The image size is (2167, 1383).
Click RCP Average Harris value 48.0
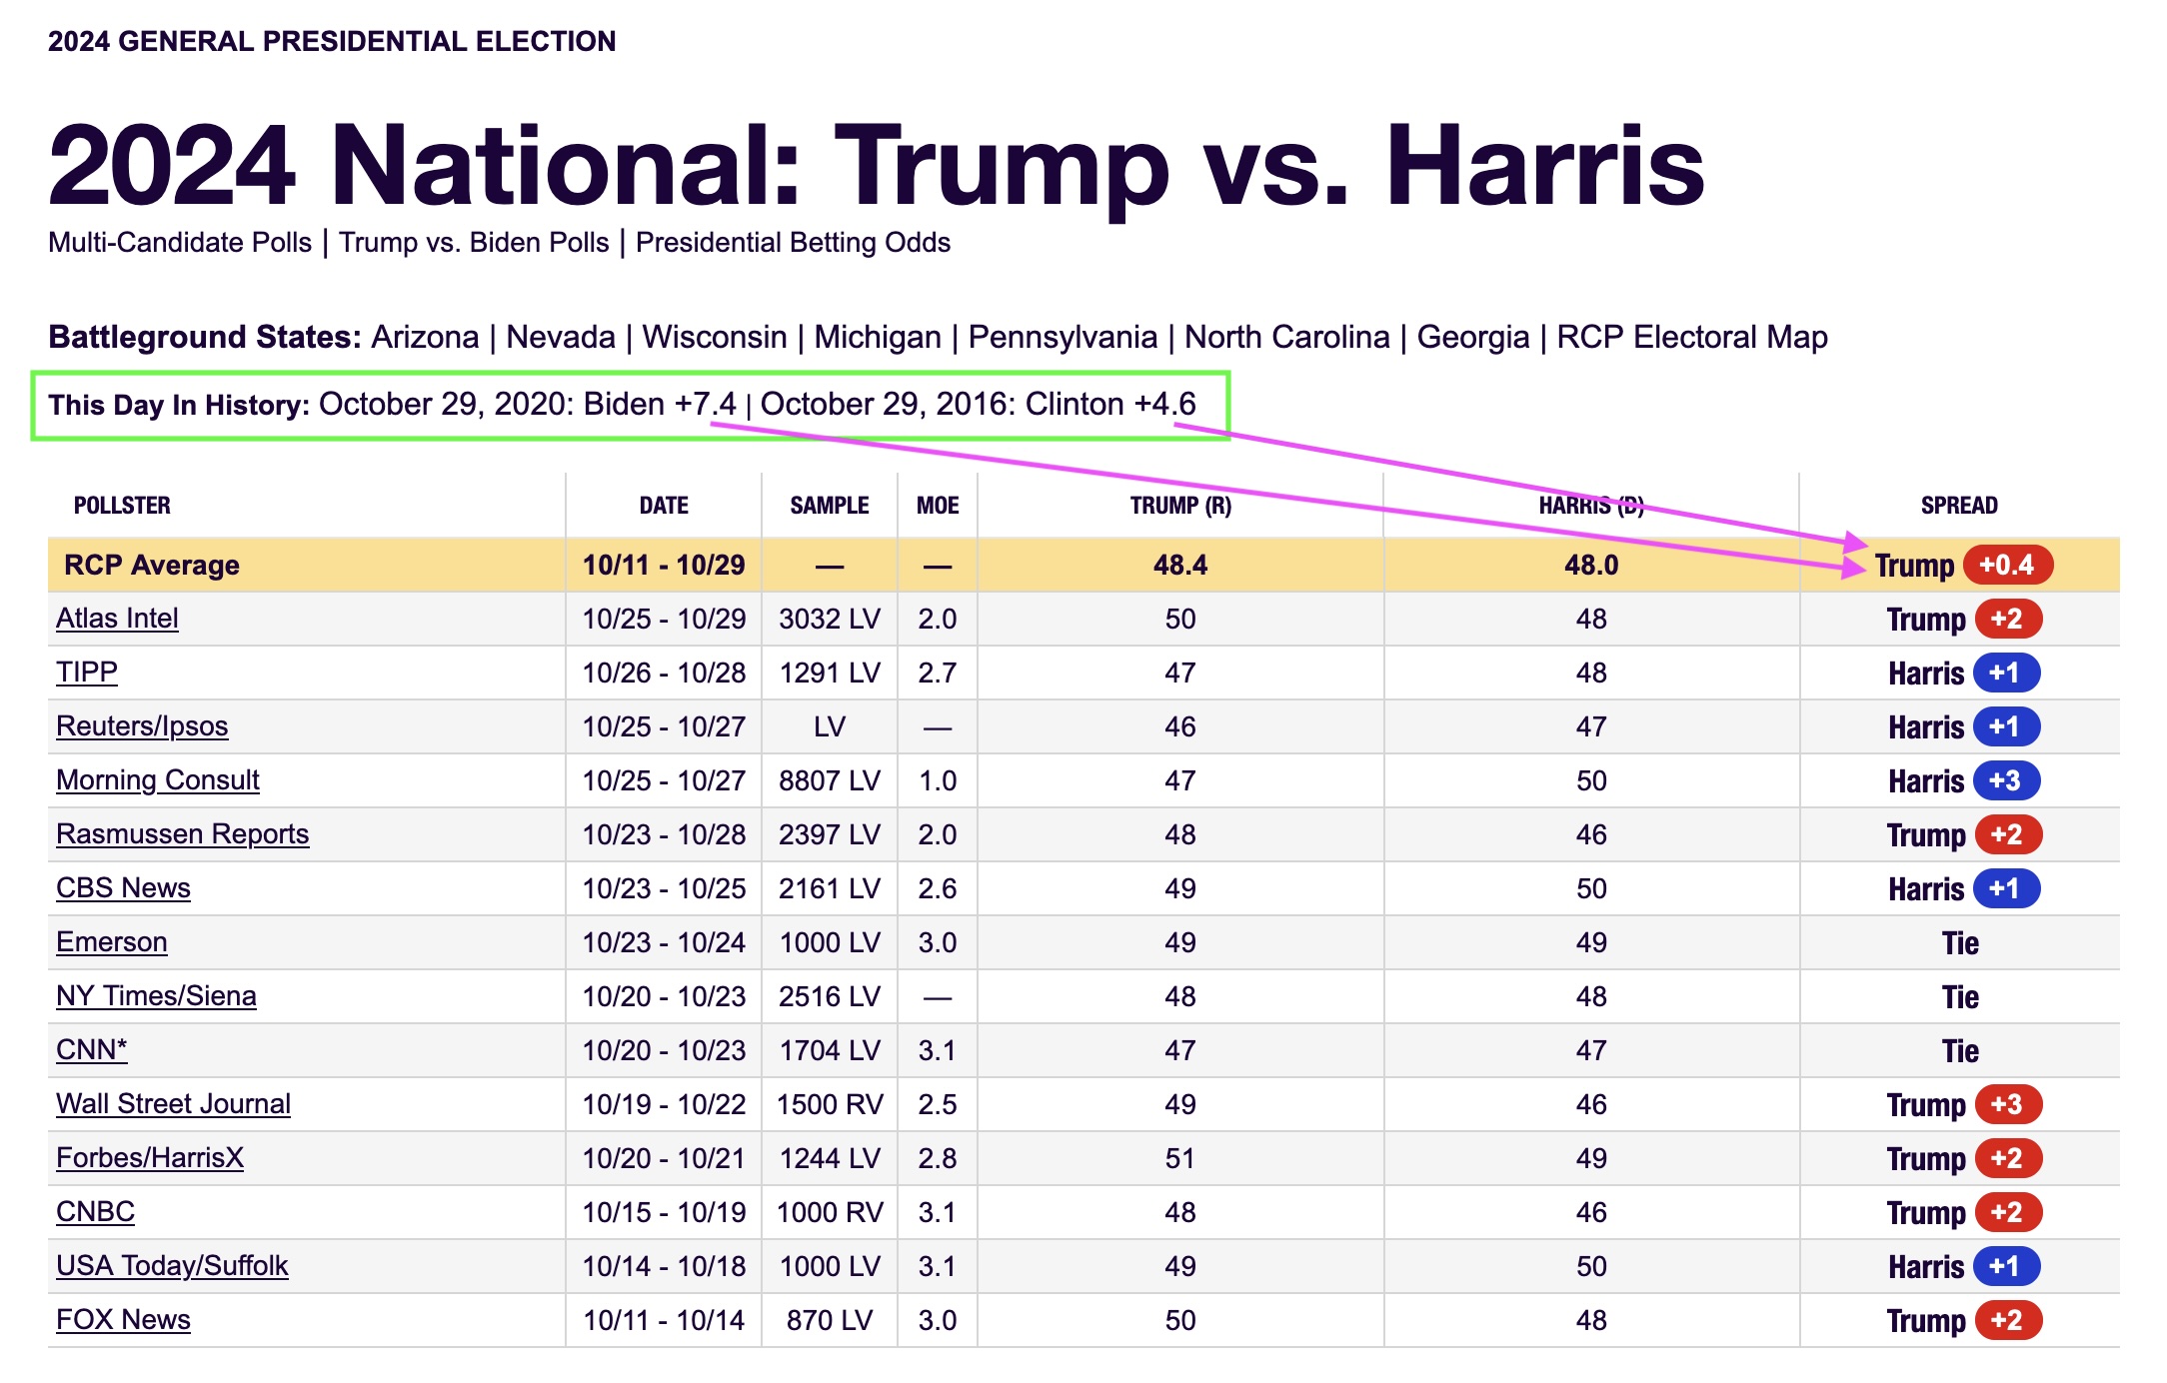pos(1591,566)
